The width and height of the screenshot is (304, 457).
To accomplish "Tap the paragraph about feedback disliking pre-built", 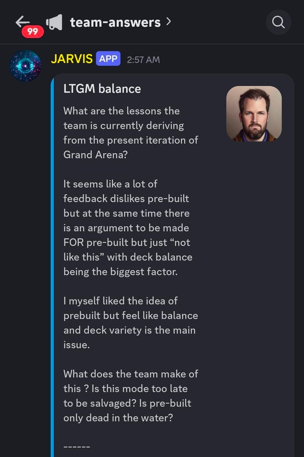I will tap(128, 228).
